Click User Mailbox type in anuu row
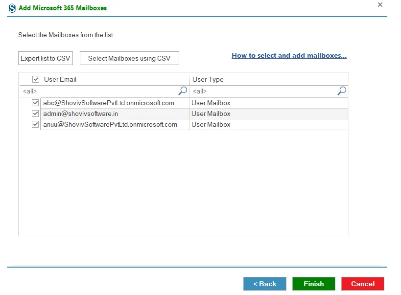The height and width of the screenshot is (295, 401). [x=268, y=124]
